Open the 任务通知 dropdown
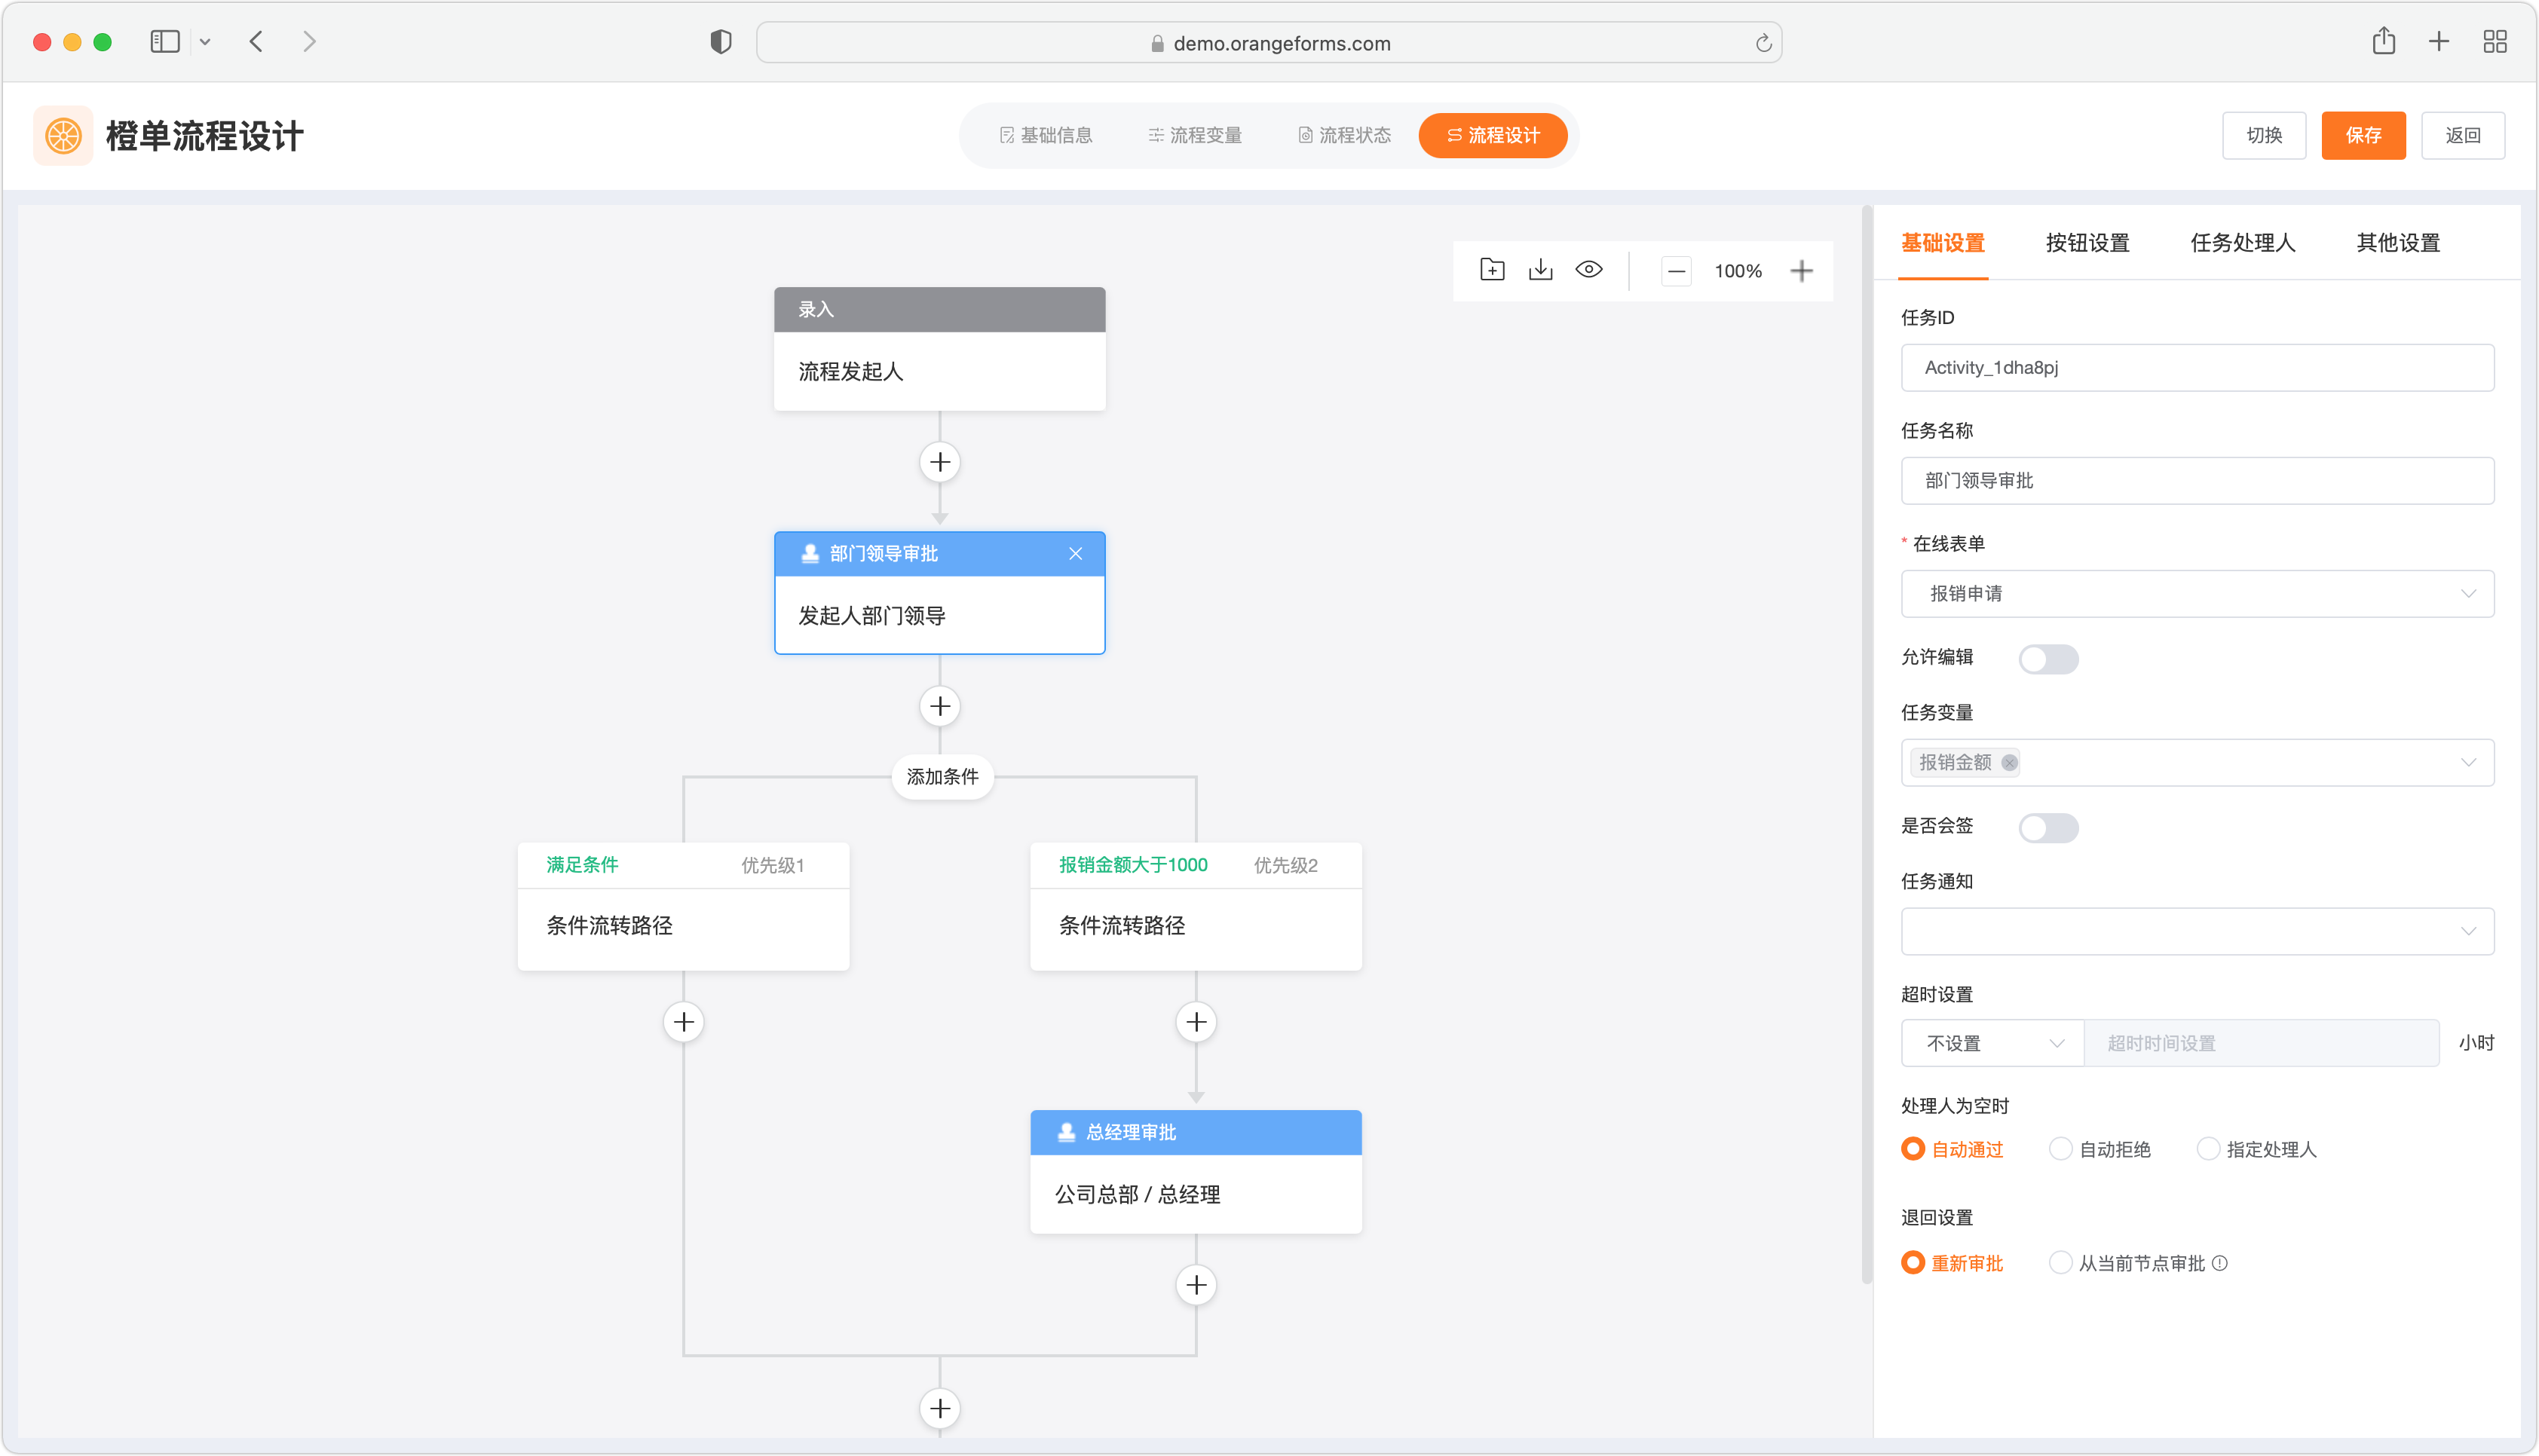 (x=2197, y=932)
